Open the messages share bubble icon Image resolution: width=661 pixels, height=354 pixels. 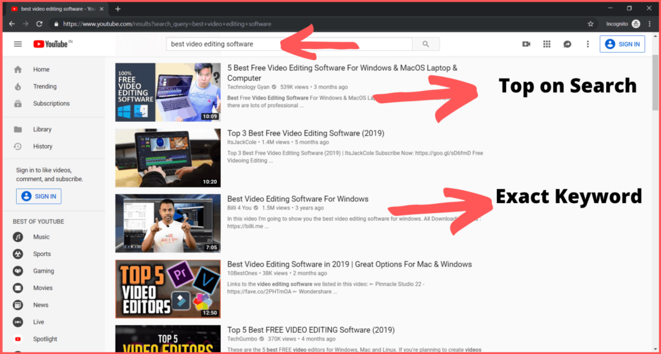567,44
